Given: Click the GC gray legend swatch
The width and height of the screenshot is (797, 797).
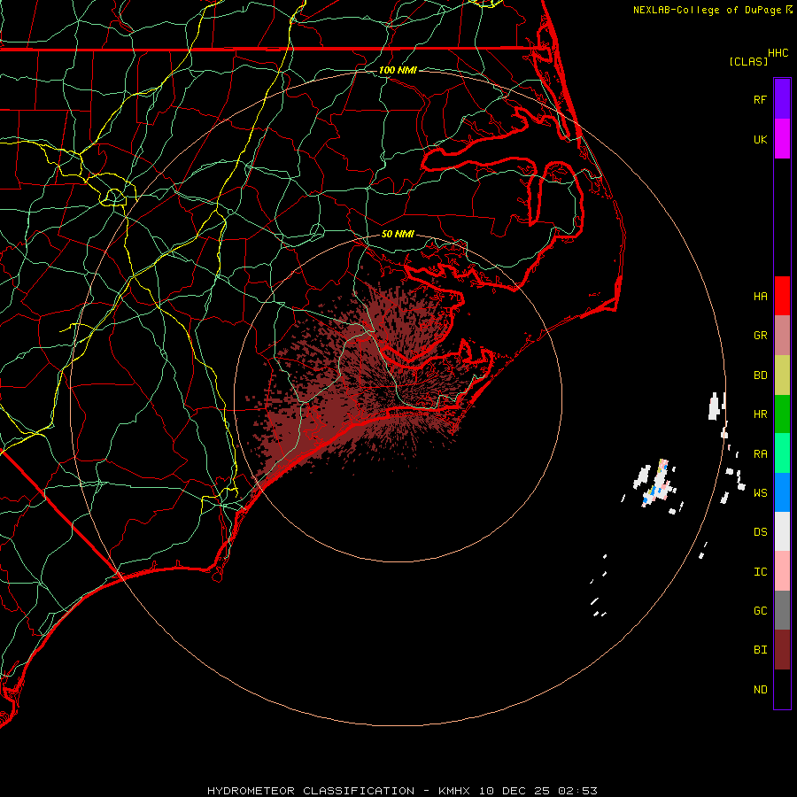Looking at the screenshot, I should coord(782,610).
